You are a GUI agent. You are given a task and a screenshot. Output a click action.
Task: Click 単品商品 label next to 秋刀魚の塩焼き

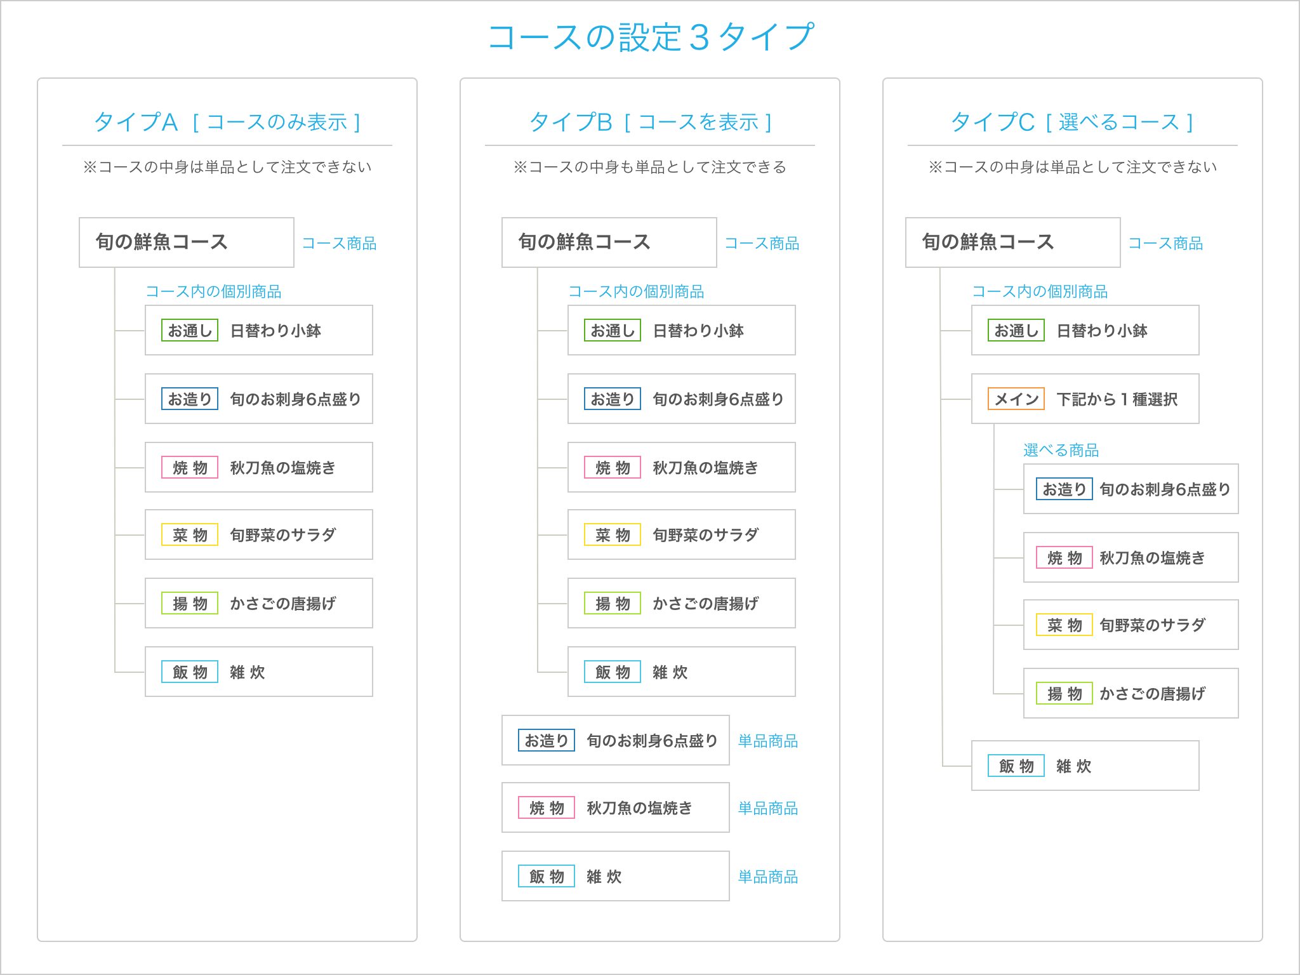click(x=768, y=808)
